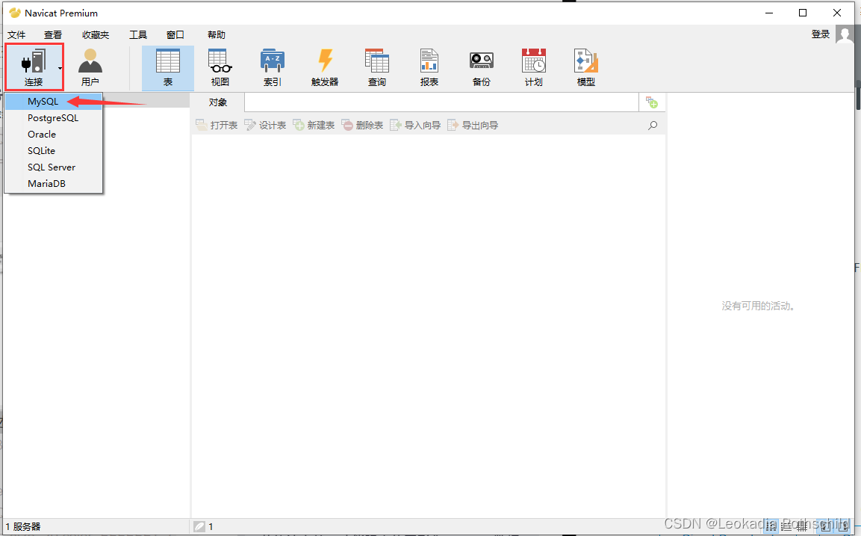
Task: Close the Navicat Premium window
Action: (x=837, y=13)
